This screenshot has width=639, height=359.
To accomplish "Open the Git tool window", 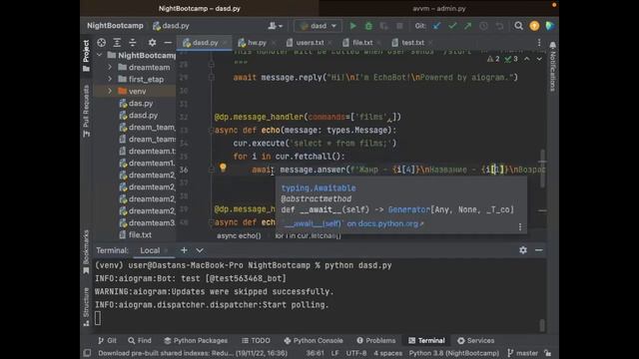I will point(107,340).
